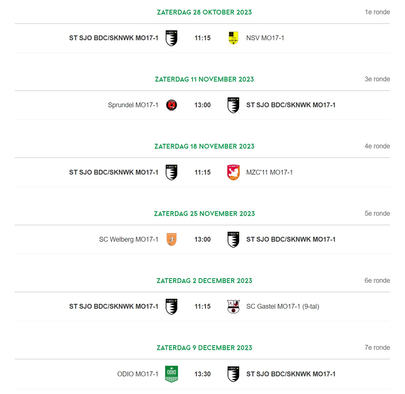This screenshot has height=394, width=405.
Task: Open Sprundel MO17-1 team link
Action: coord(133,105)
